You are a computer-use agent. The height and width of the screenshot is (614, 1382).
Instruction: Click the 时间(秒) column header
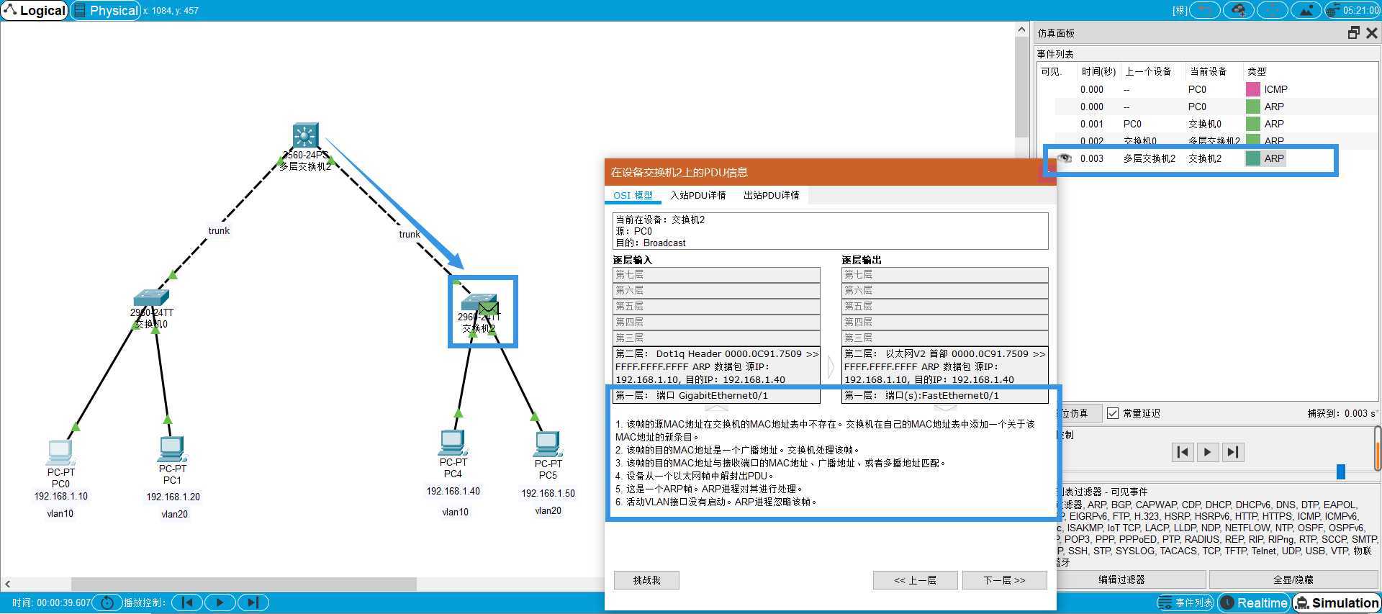[1098, 71]
